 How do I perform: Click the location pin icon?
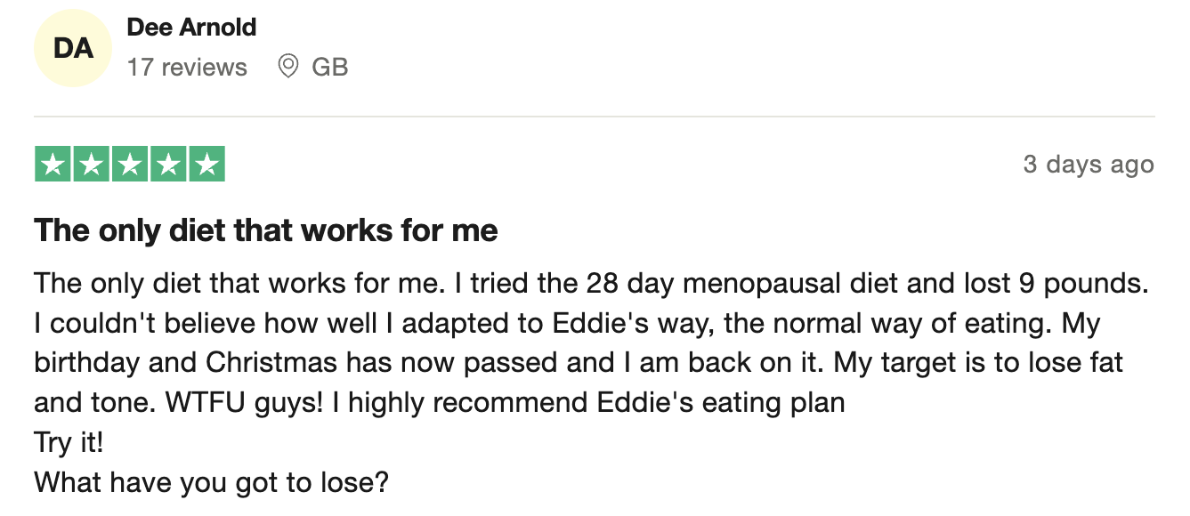287,66
